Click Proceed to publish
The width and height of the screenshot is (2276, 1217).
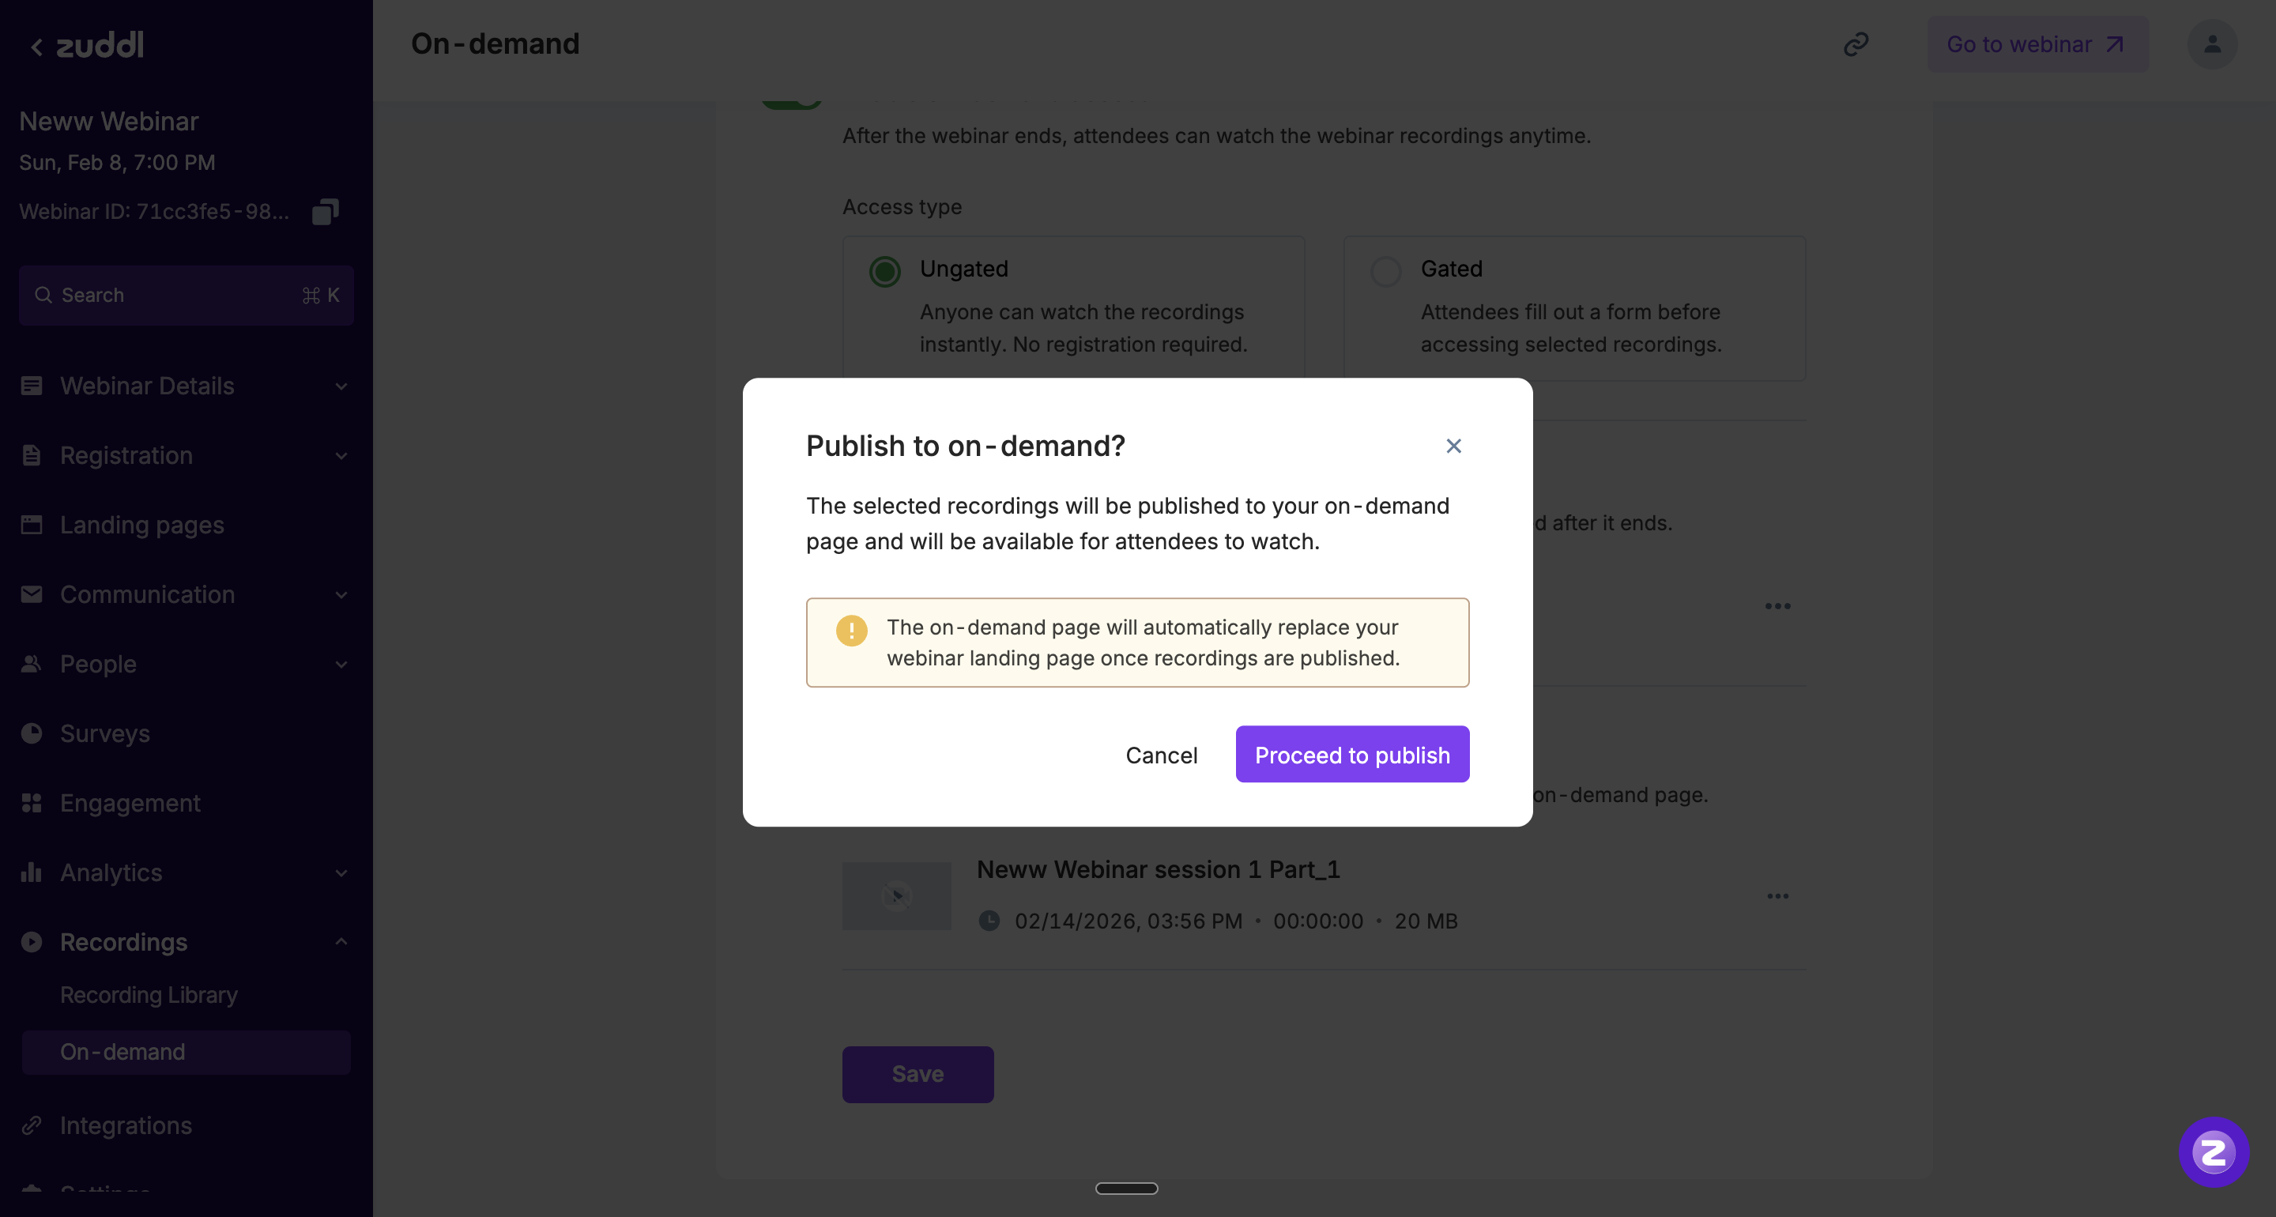pyautogui.click(x=1352, y=755)
